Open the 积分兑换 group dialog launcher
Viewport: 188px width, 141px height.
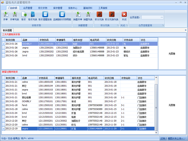(x=118, y=25)
